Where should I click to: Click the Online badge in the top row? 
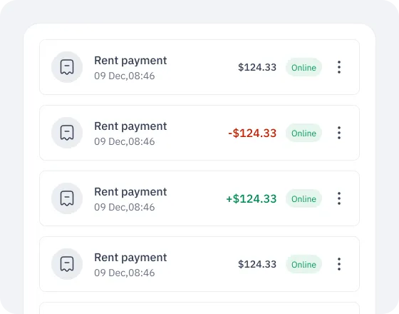pos(304,67)
